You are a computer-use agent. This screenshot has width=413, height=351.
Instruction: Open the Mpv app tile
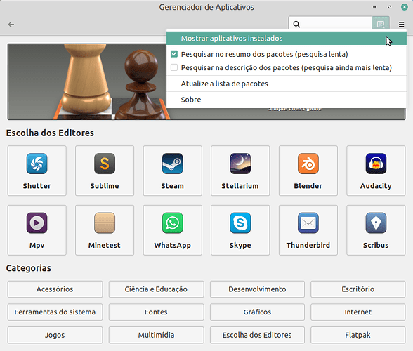pyautogui.click(x=37, y=230)
